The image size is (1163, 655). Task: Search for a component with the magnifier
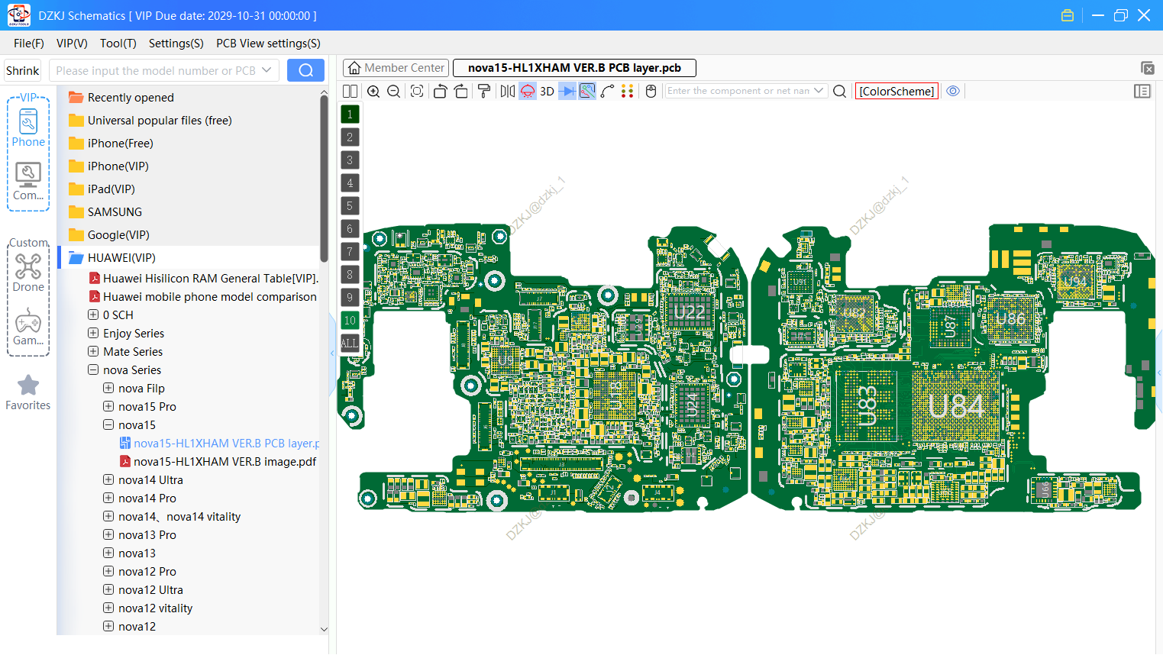(x=839, y=91)
